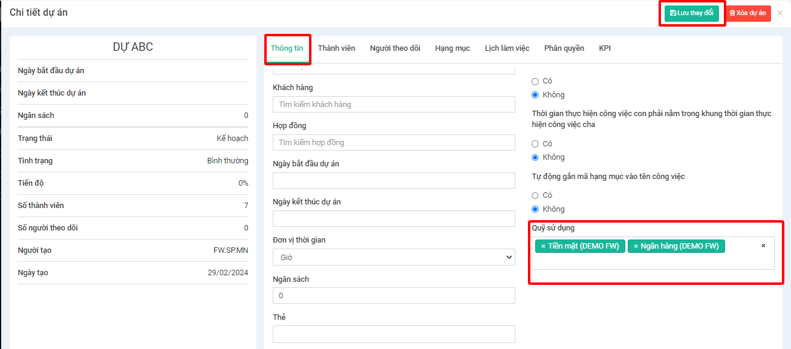The width and height of the screenshot is (791, 349).
Task: Switch to the Thành viên tab
Action: pyautogui.click(x=336, y=48)
